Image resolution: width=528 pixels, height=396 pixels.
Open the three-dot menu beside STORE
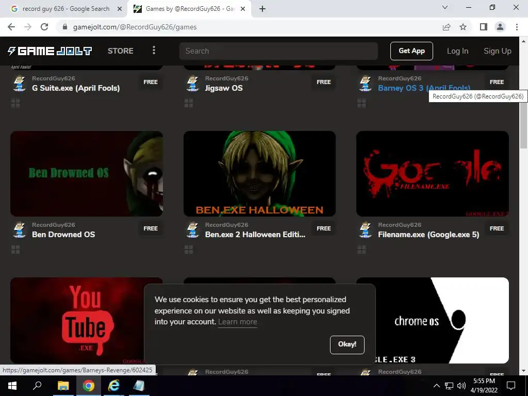pos(154,51)
